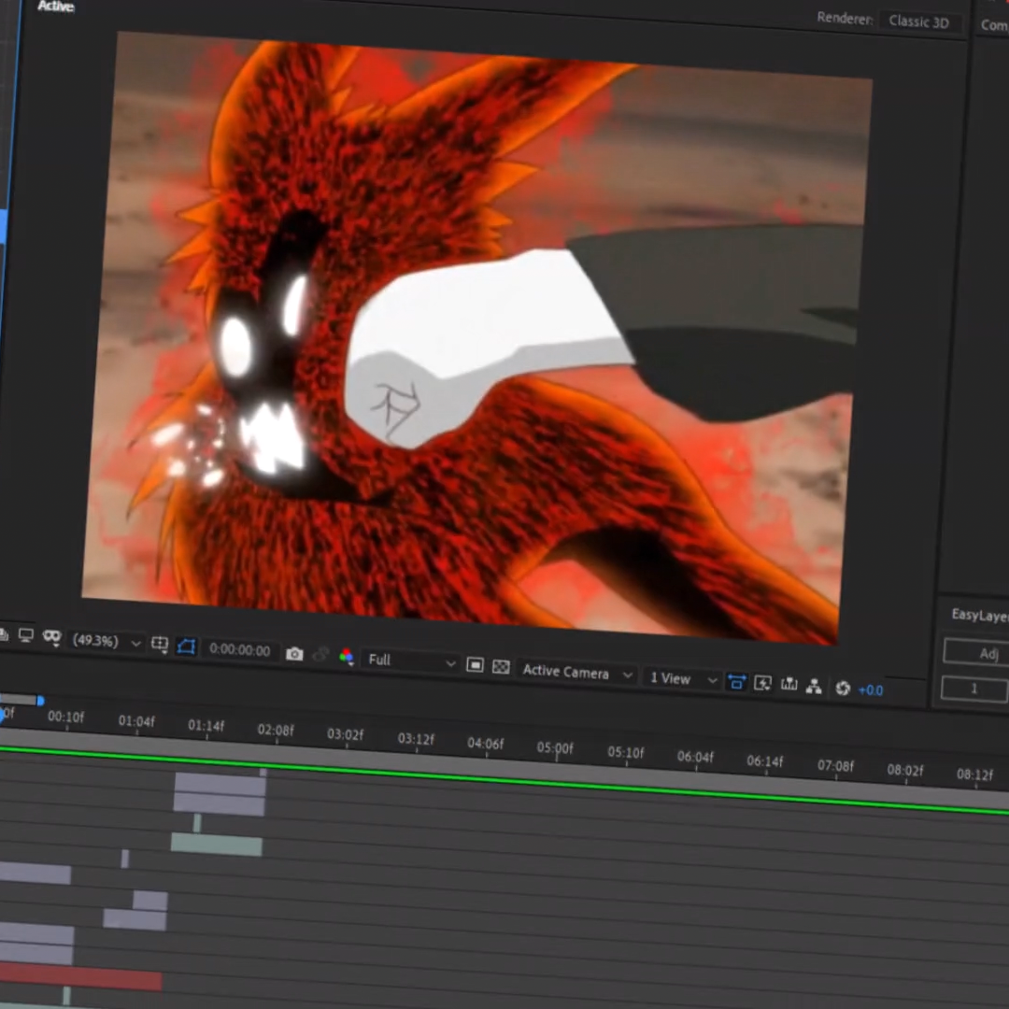
Task: Open the 1 View layout dropdown
Action: (683, 679)
